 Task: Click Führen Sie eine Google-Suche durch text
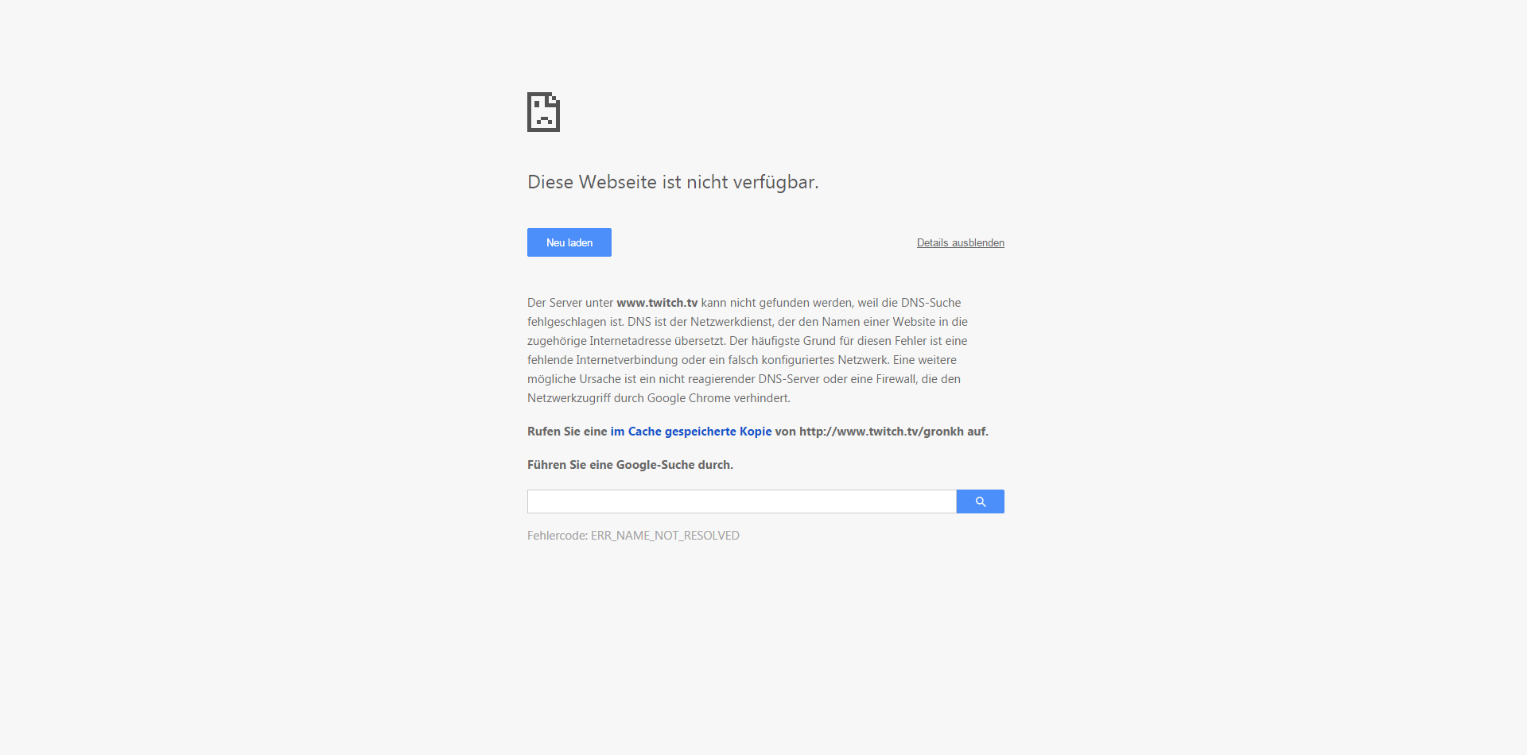point(630,465)
